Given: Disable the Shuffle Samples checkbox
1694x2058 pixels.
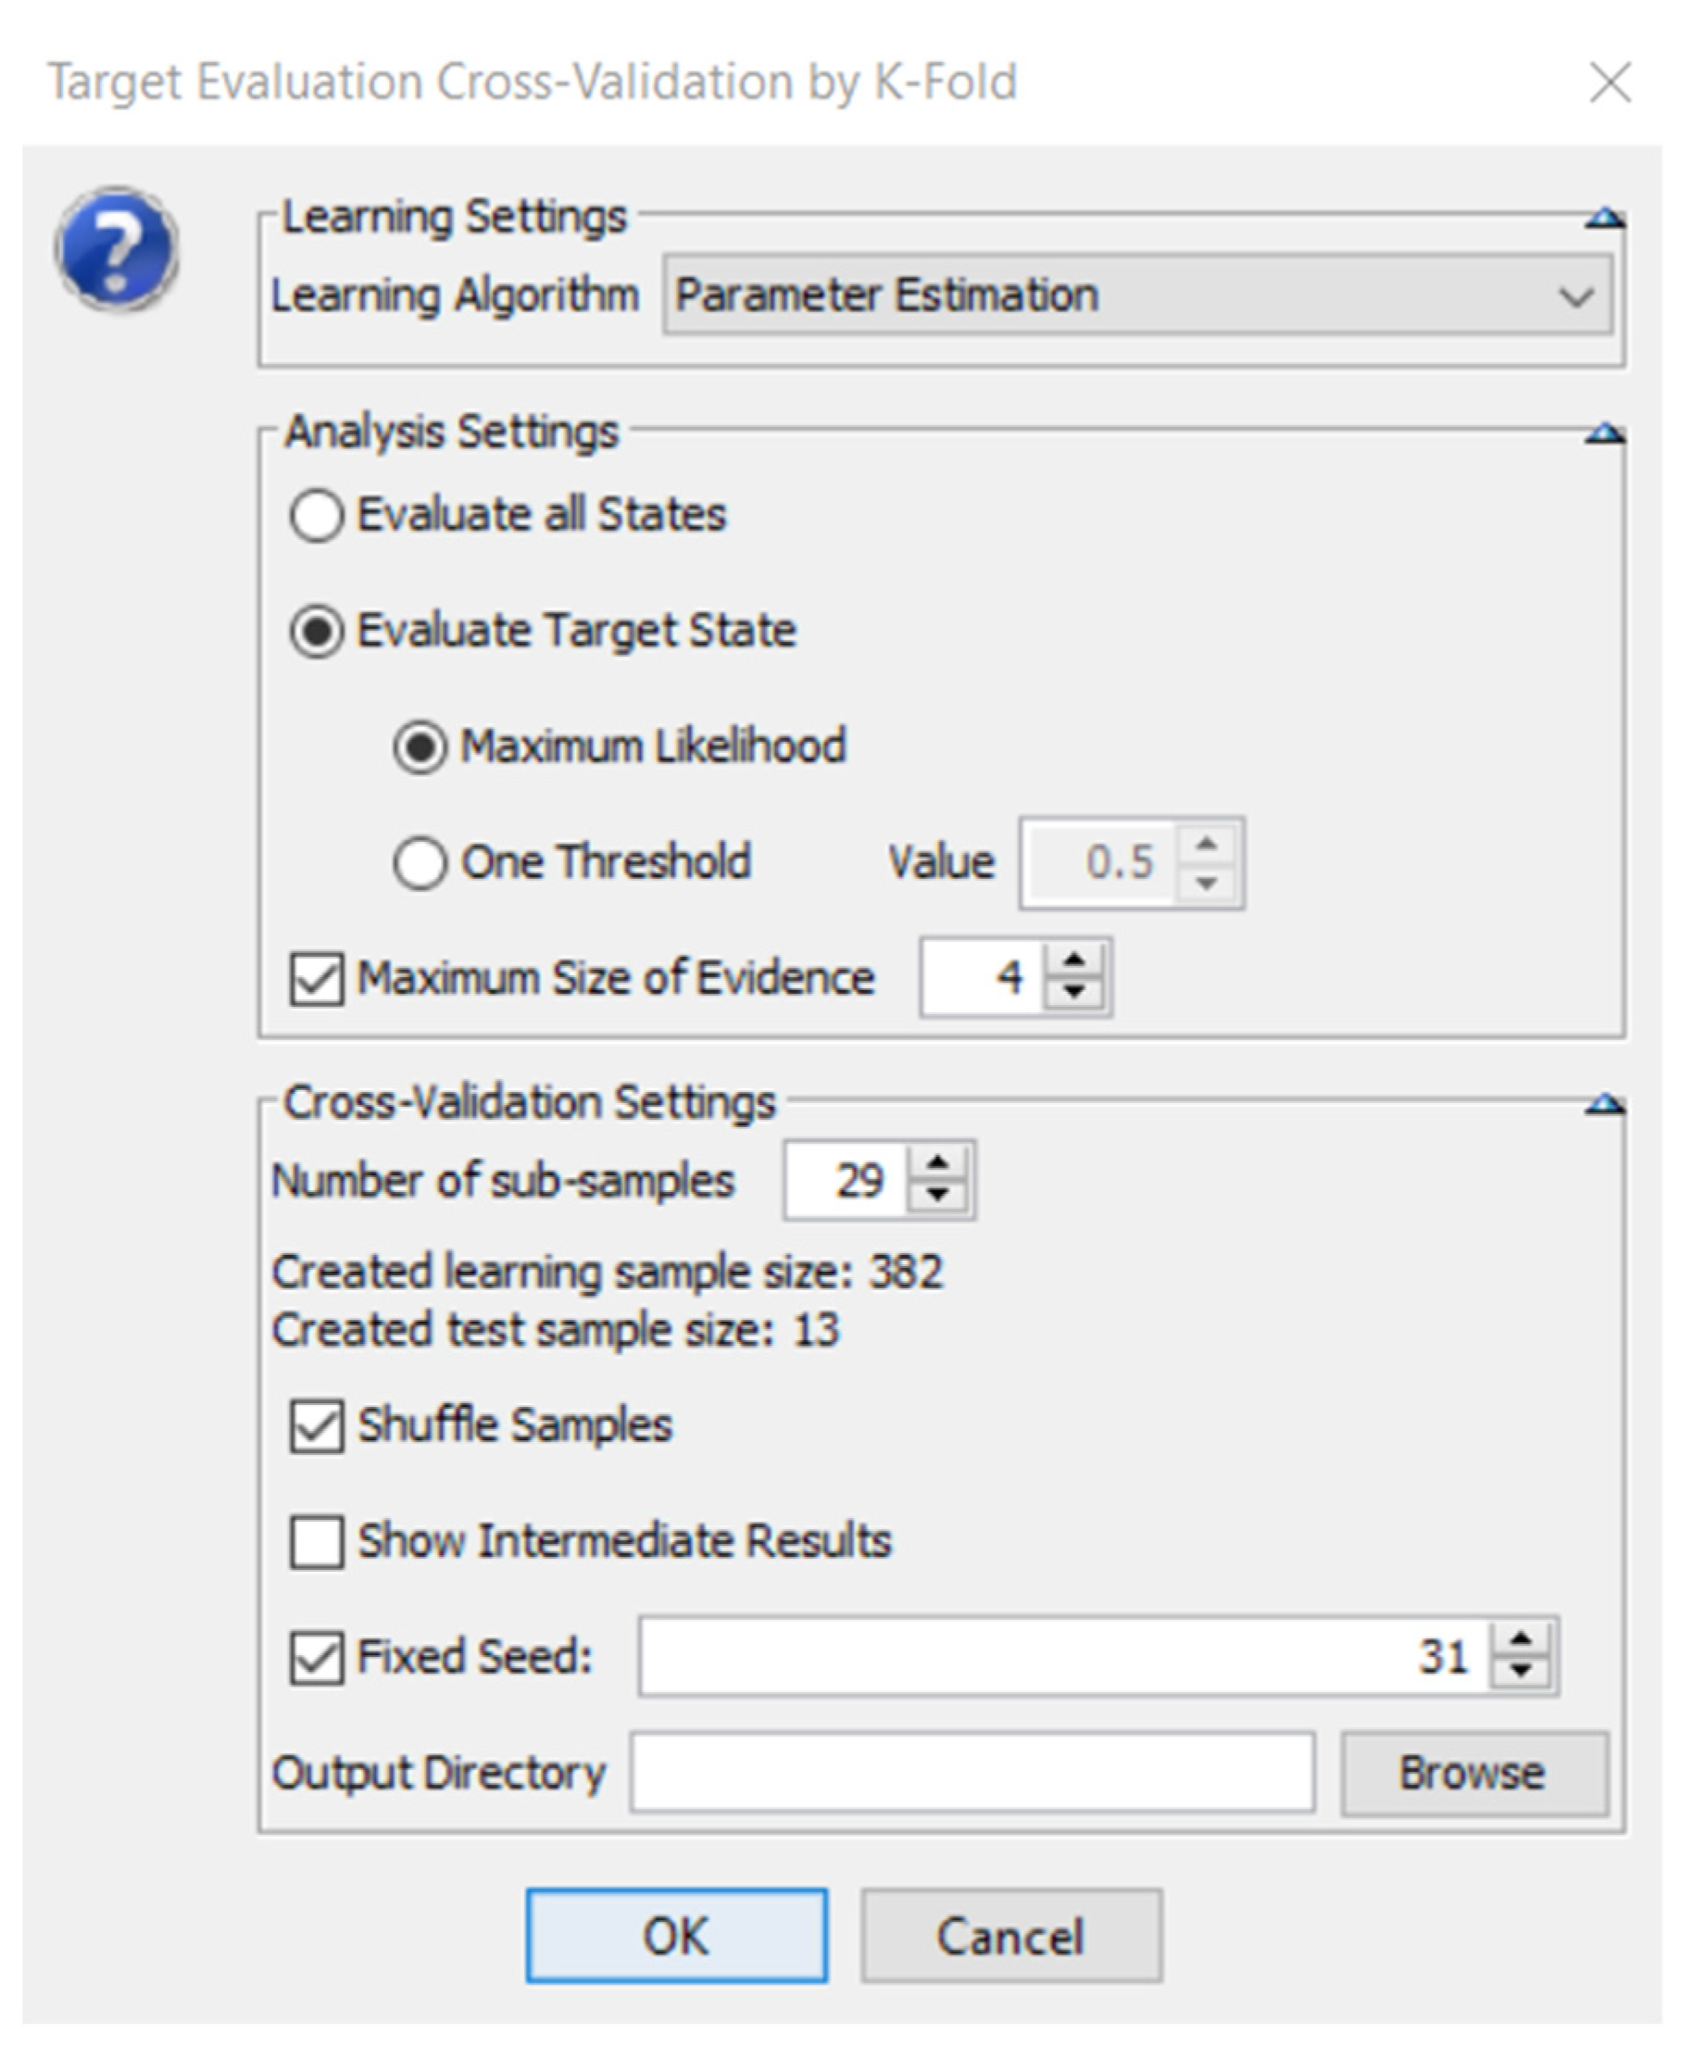Looking at the screenshot, I should click(x=316, y=1425).
